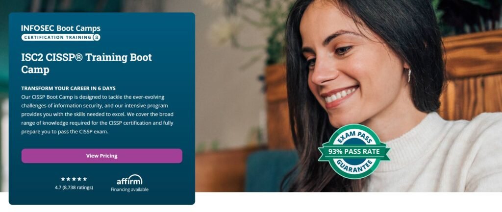
Task: Click the INFOSEC Boot Camps logo
Action: (61, 33)
